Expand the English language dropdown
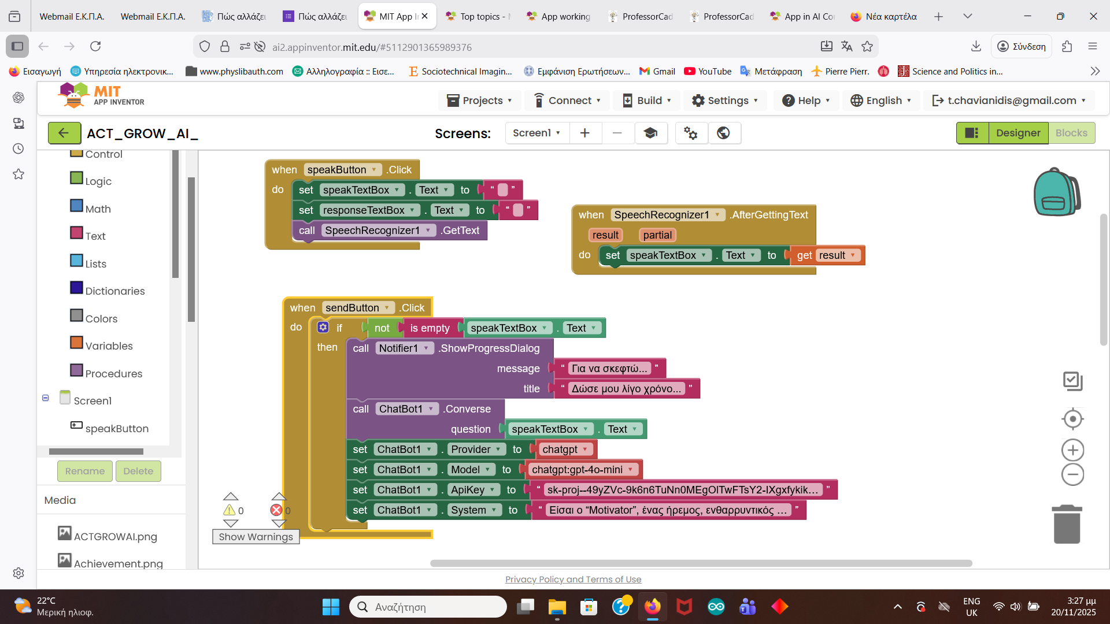 (881, 101)
